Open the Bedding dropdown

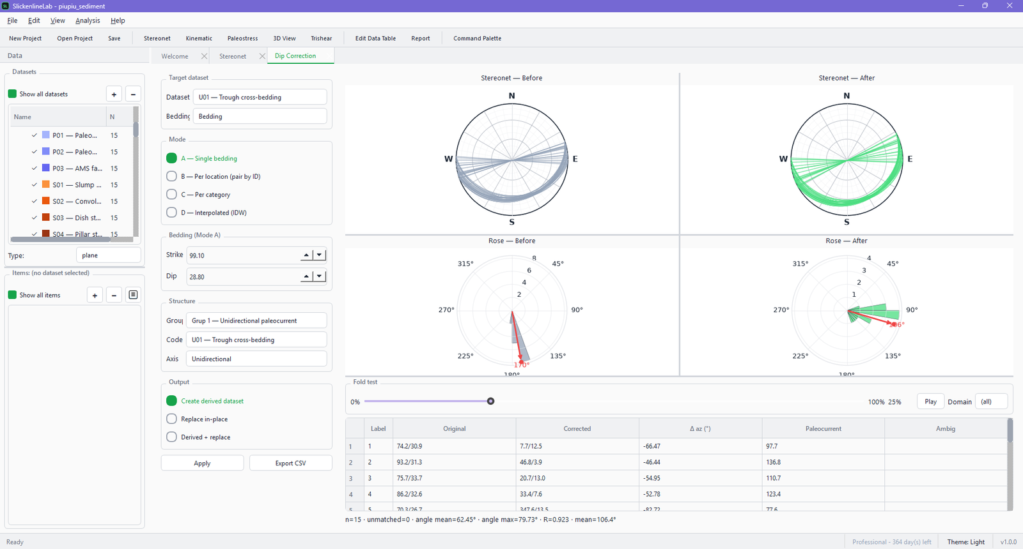click(x=260, y=116)
